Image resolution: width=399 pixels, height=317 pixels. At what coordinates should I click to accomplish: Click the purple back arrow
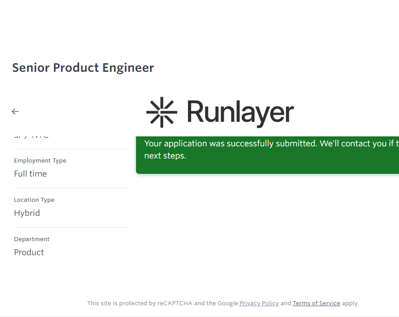pyautogui.click(x=15, y=112)
